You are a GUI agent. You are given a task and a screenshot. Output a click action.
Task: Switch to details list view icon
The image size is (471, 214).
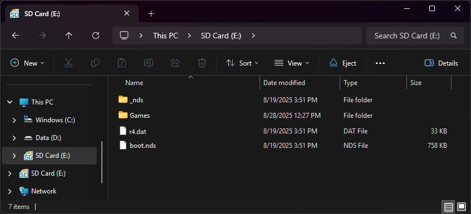pos(449,207)
